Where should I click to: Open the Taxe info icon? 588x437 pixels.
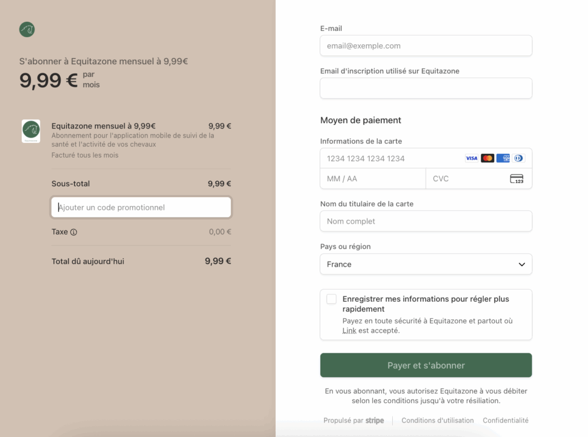[x=74, y=232]
